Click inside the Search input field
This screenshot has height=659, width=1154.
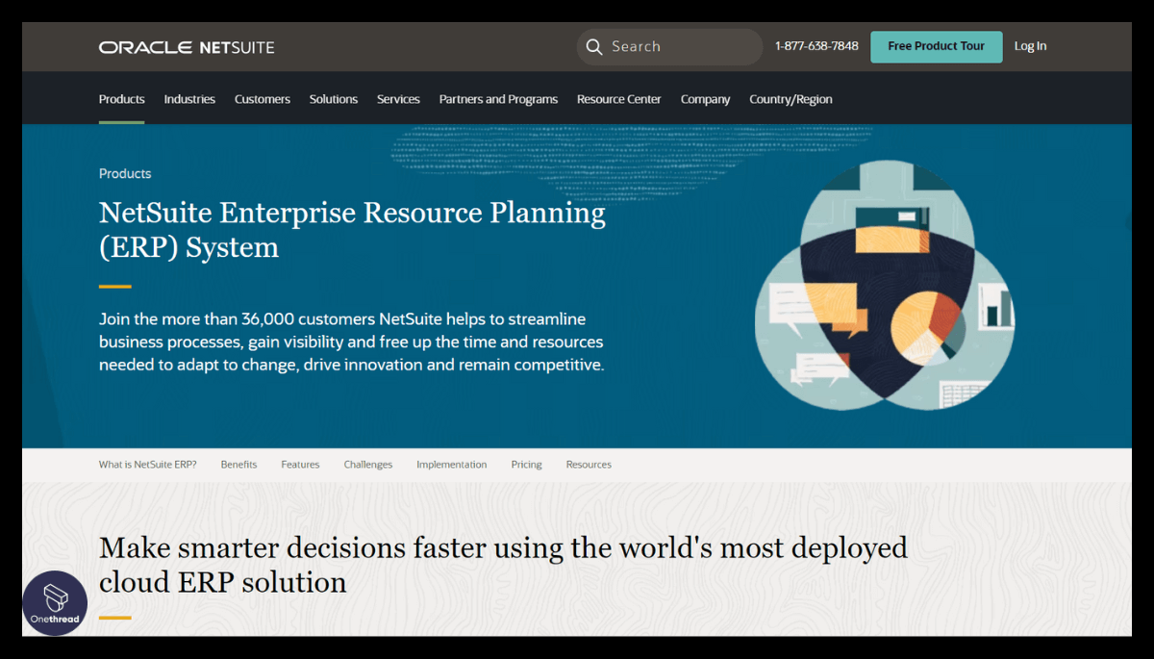pos(673,46)
